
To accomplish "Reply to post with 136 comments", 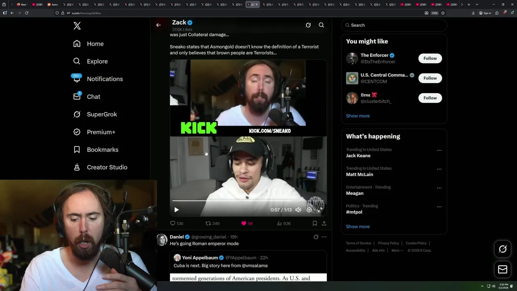I will [x=177, y=223].
